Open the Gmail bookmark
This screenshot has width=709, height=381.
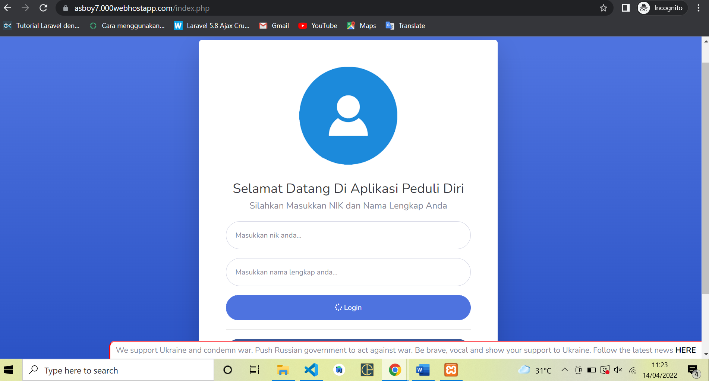coord(274,26)
